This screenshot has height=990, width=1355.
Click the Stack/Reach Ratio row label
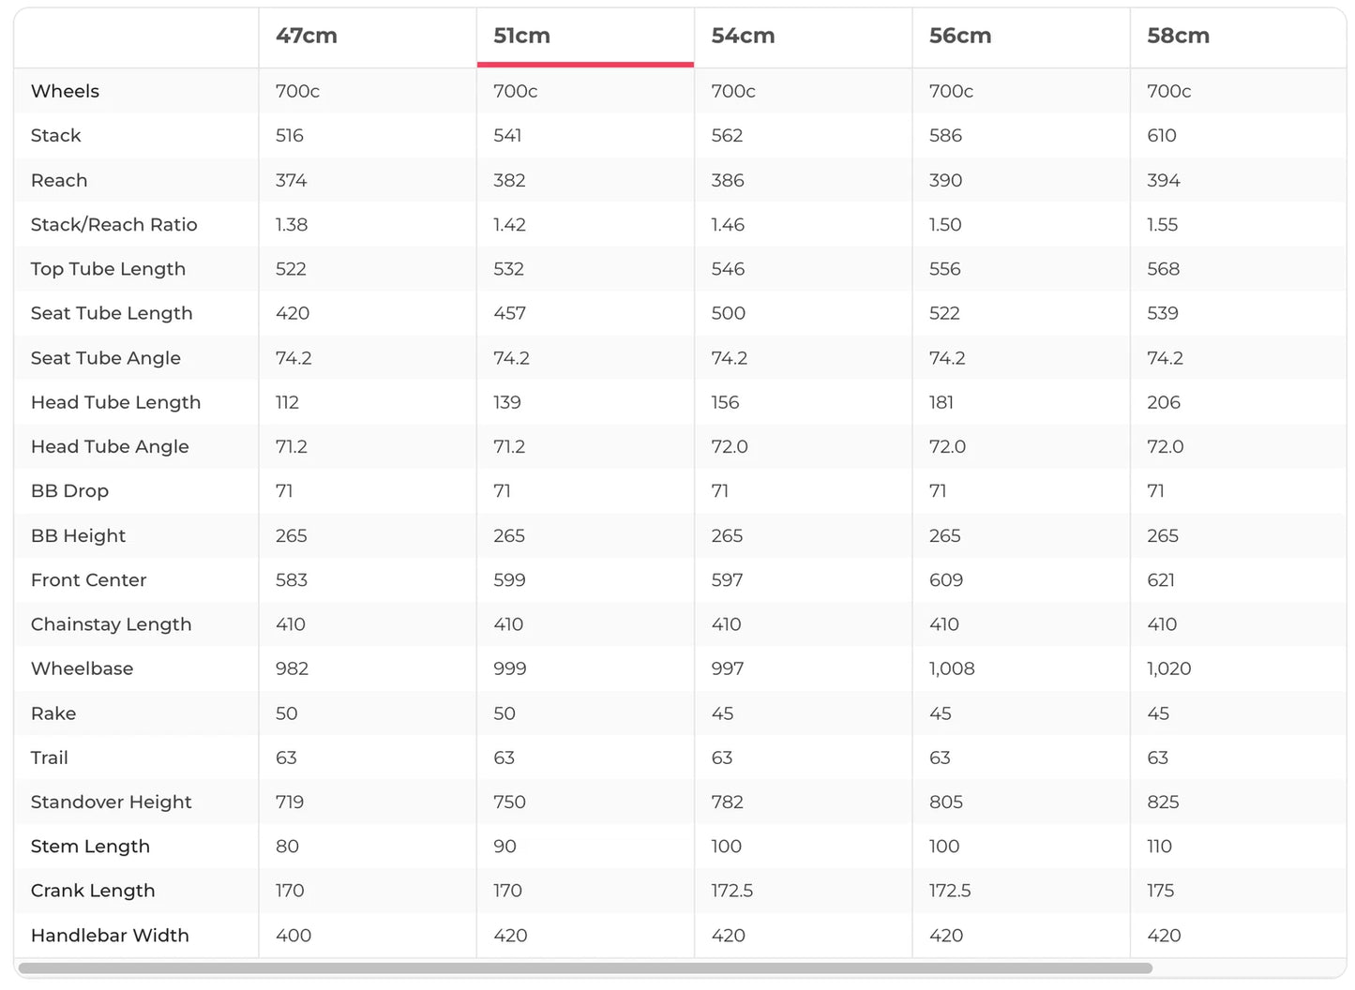tap(113, 225)
